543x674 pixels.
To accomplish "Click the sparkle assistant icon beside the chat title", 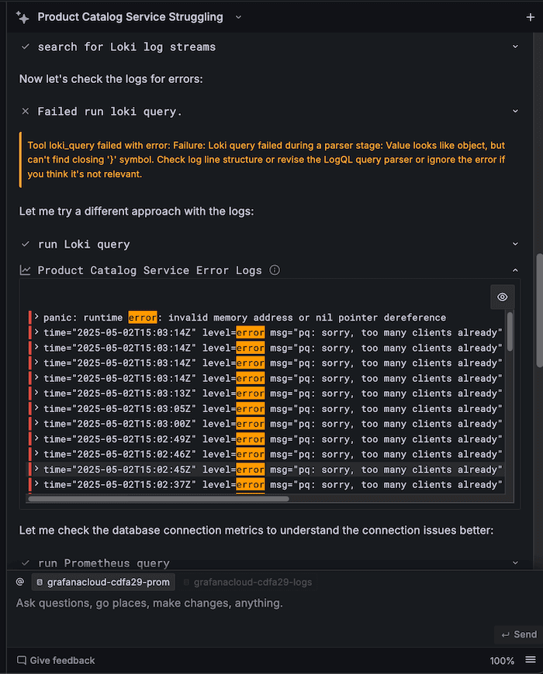I will 22,17.
